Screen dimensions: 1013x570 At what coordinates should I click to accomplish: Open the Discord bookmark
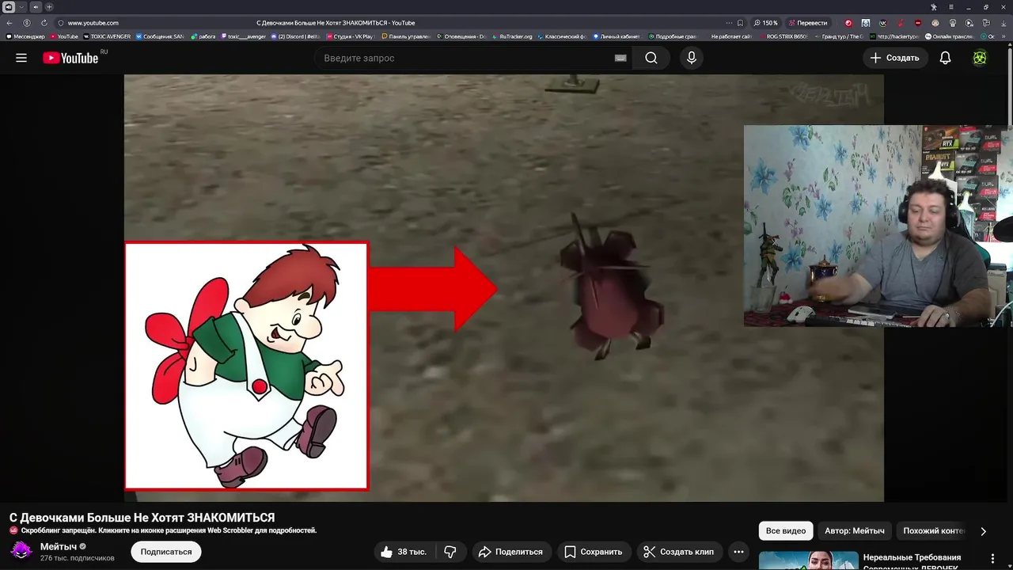click(x=295, y=36)
